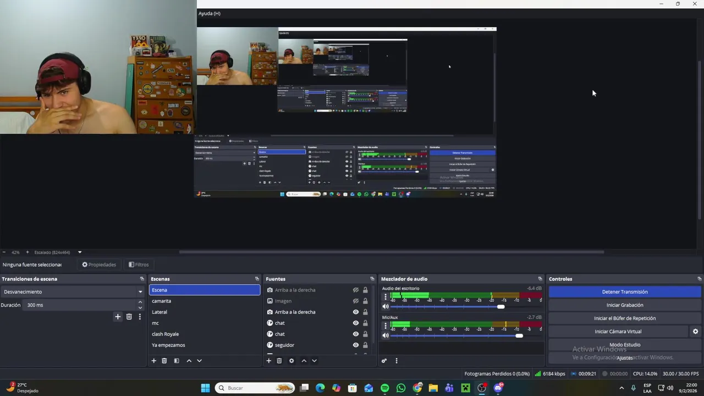Click Iniciar Cámara Virtual button
Viewport: 704px width, 396px height.
[618, 332]
